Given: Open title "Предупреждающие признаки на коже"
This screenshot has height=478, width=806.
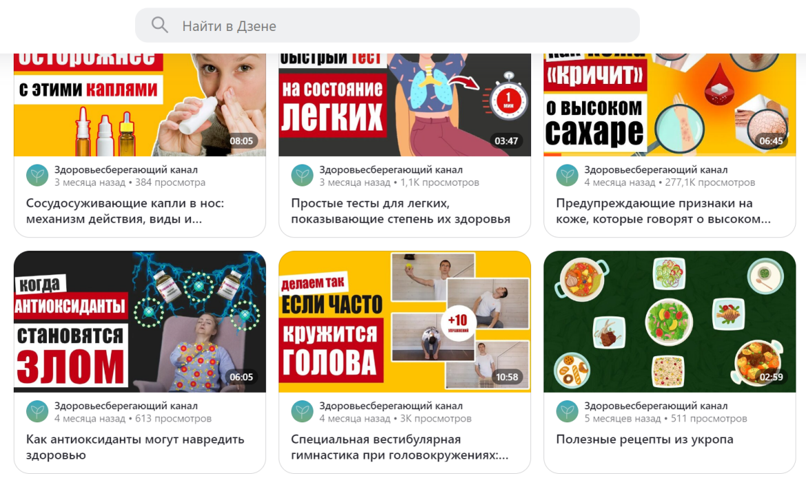Looking at the screenshot, I should coord(663,211).
